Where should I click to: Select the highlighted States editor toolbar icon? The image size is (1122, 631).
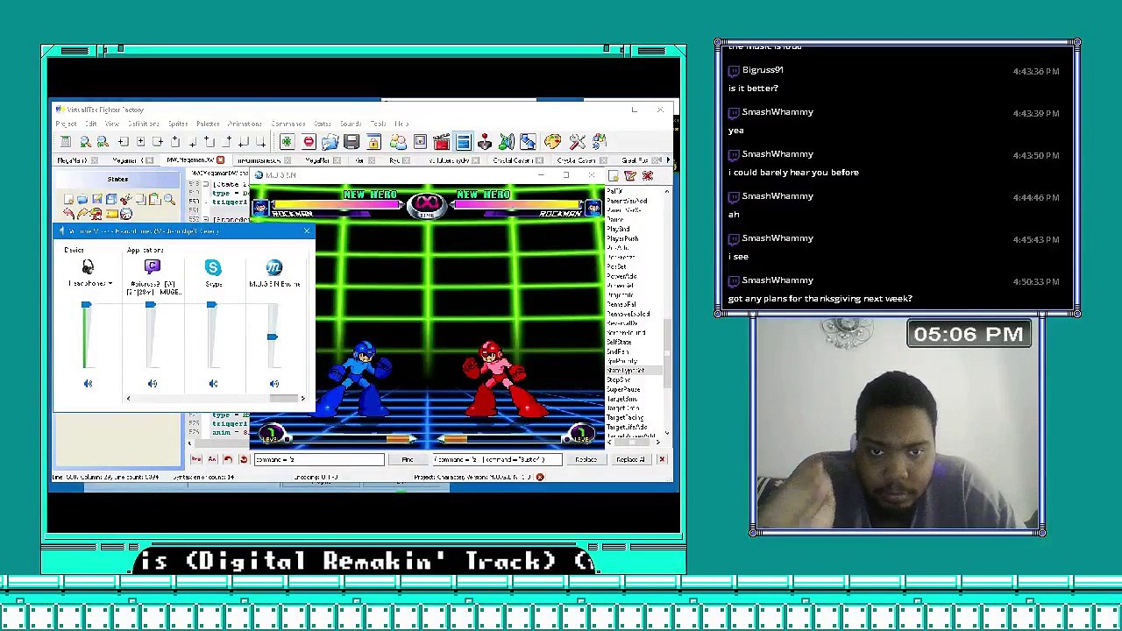coord(463,142)
